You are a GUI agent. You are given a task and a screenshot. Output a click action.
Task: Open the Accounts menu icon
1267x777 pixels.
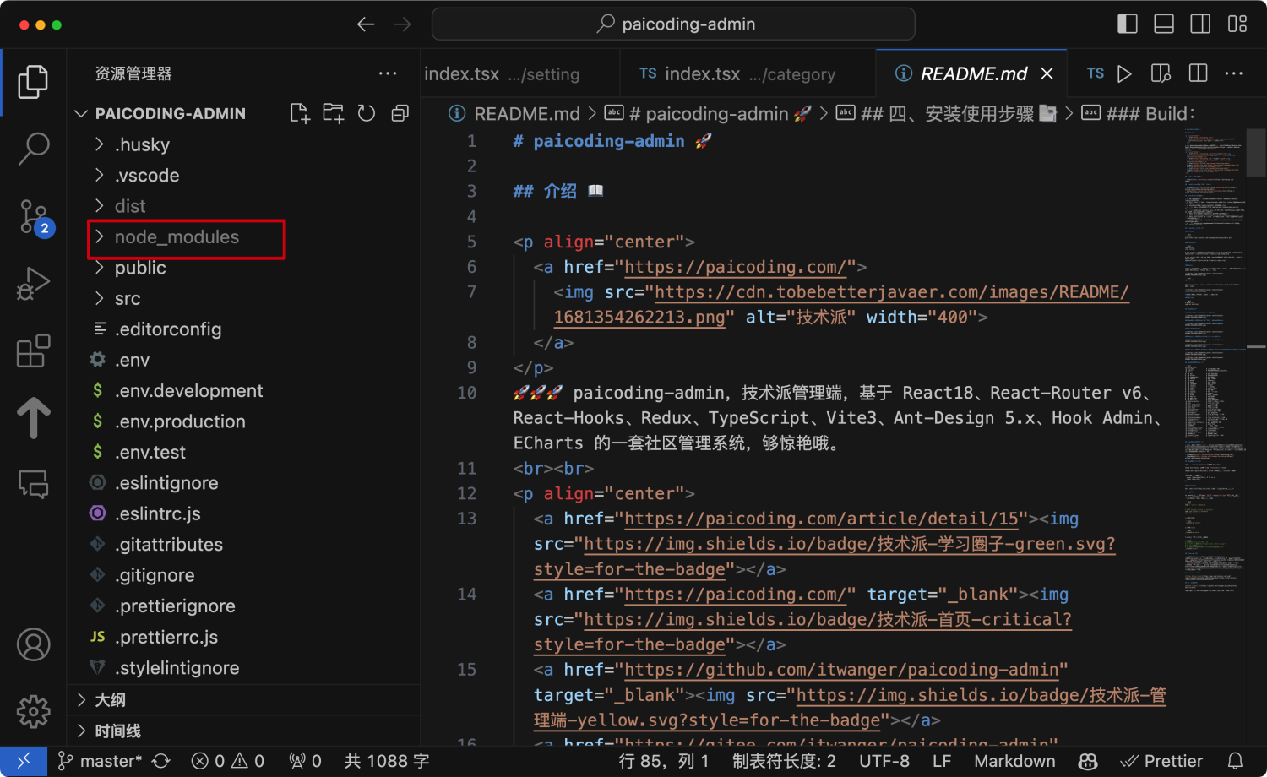click(x=33, y=645)
